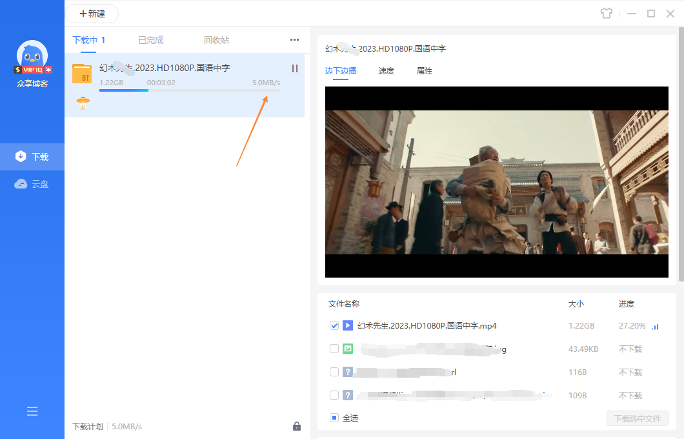The height and width of the screenshot is (439, 684).
Task: Select the 速度 tab
Action: 387,71
